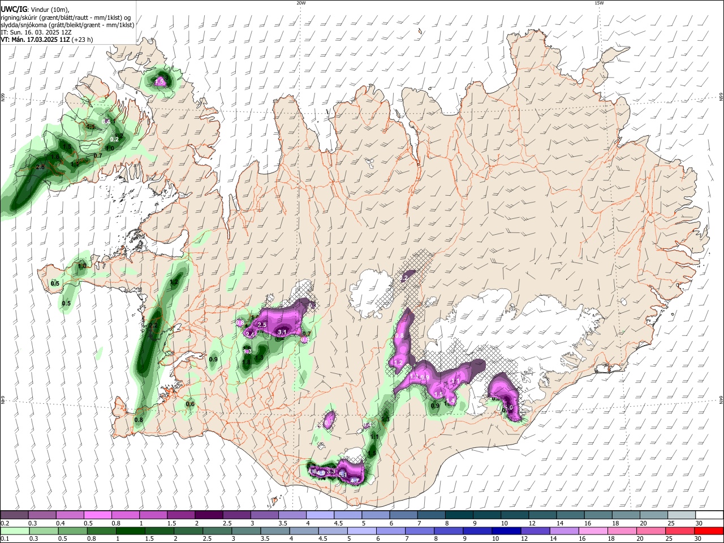Viewport: 724px width, 543px height.
Task: Click the 2.8 precipitation value in the Westfjords
Action: [x=40, y=167]
